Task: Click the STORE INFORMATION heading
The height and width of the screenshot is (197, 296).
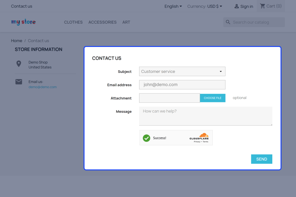Action: pos(38,49)
